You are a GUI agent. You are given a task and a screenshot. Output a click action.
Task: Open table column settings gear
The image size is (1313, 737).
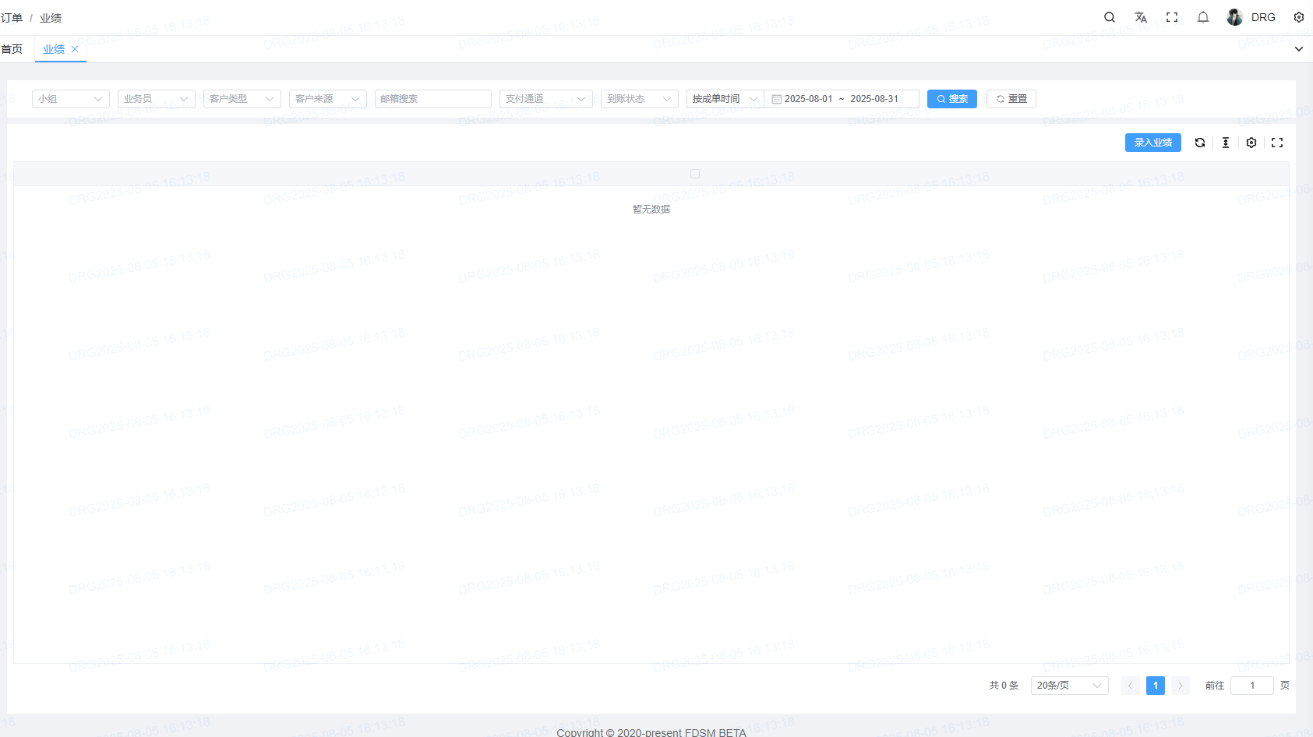tap(1251, 143)
